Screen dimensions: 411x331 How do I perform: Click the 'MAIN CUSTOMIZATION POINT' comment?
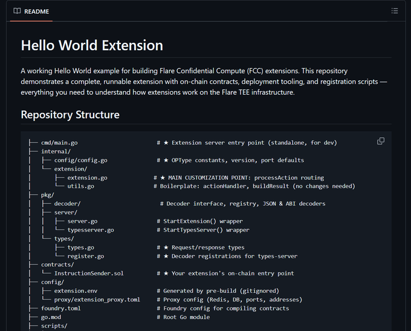coord(239,178)
